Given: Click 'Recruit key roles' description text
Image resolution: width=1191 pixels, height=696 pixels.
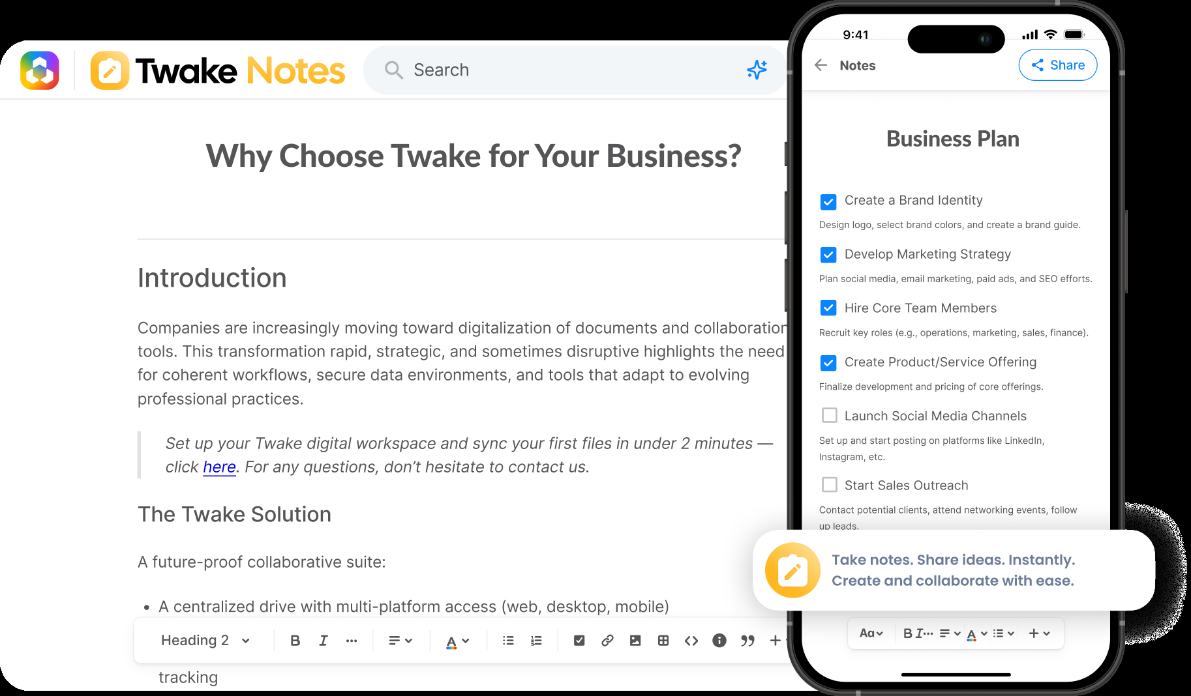Looking at the screenshot, I should pos(954,333).
